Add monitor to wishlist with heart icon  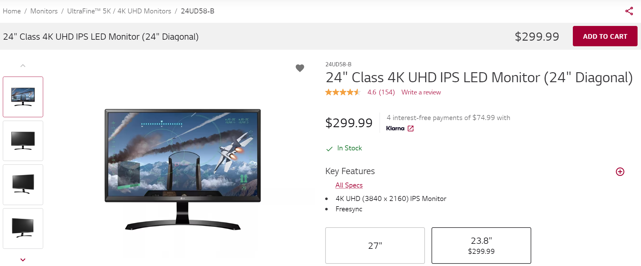point(300,68)
